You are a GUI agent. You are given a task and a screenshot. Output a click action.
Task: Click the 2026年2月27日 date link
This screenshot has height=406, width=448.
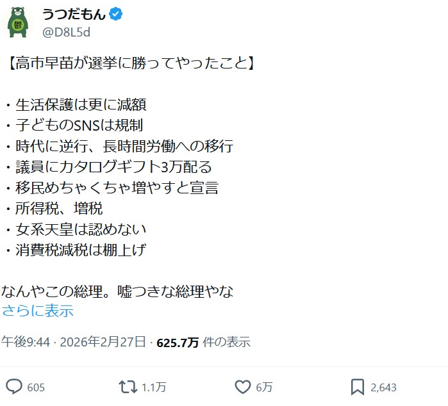point(103,342)
